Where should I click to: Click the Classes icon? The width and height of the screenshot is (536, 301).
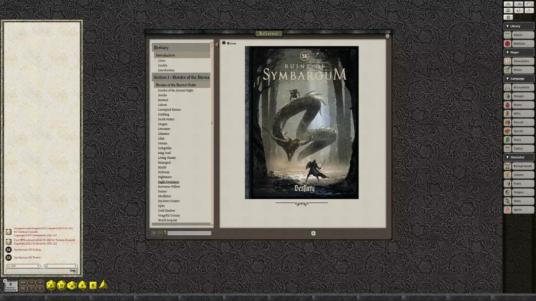click(x=508, y=175)
